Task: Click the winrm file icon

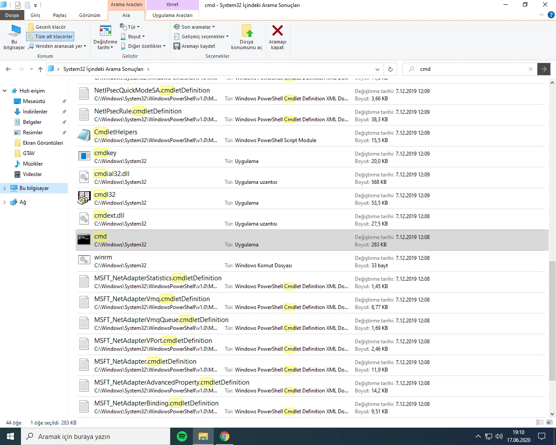Action: click(84, 260)
